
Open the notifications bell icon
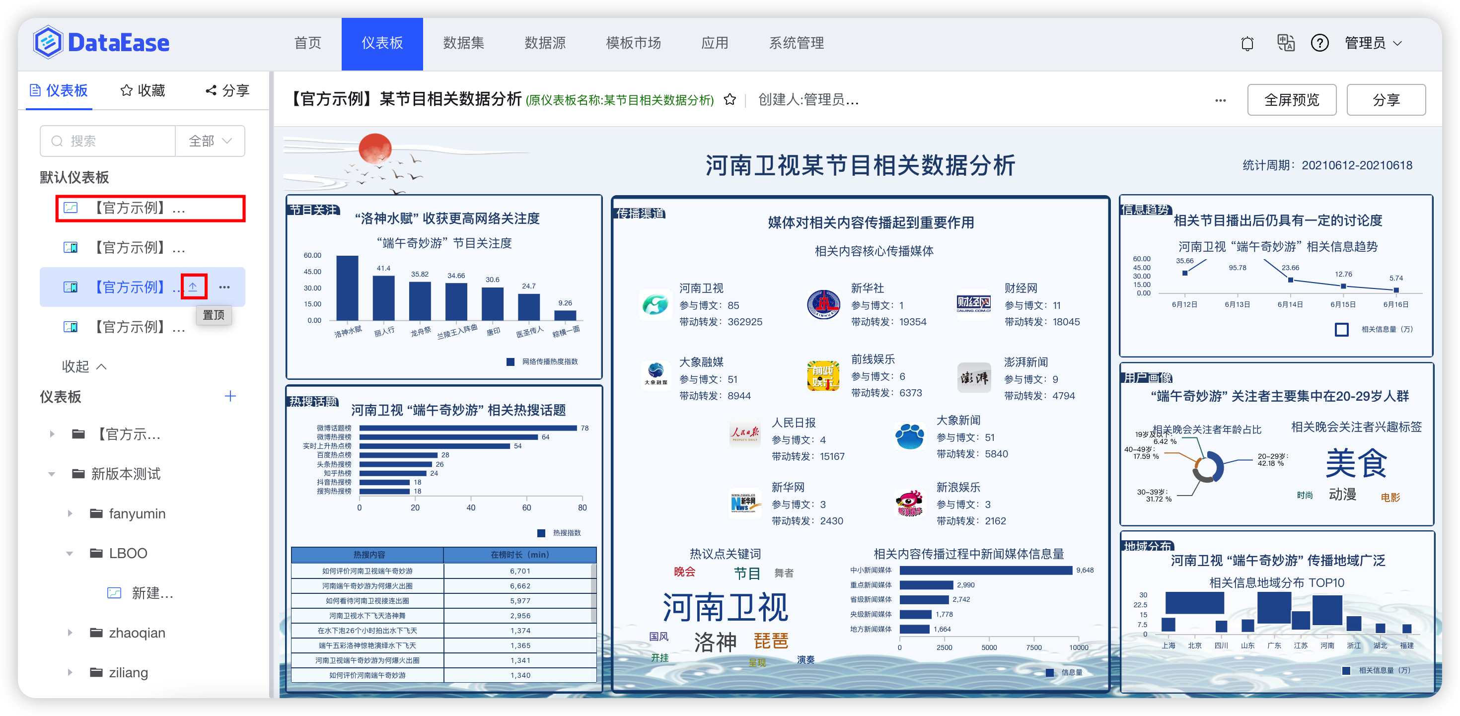(1247, 43)
